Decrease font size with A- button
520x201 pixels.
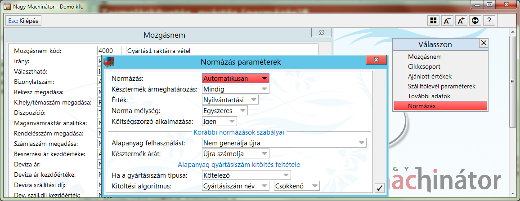pos(447,21)
